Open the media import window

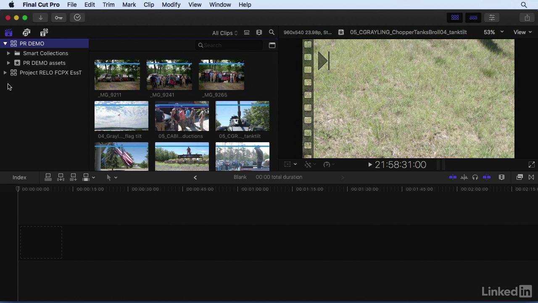click(x=40, y=18)
